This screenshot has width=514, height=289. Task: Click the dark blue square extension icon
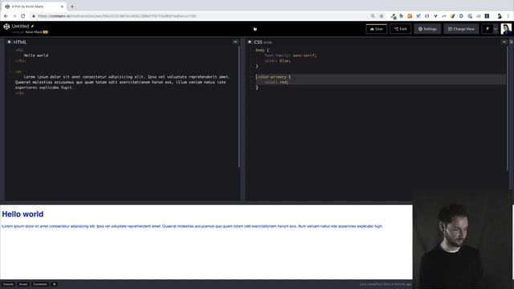pos(487,16)
